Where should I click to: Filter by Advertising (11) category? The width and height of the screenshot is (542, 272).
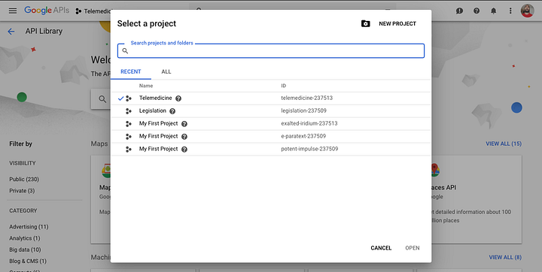tap(29, 227)
